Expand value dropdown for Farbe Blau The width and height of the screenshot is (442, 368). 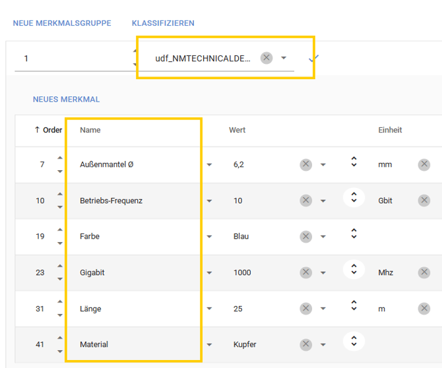[323, 237]
